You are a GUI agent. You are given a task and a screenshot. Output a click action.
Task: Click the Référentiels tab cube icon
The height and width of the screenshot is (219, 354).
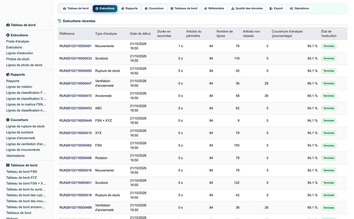[206, 9]
